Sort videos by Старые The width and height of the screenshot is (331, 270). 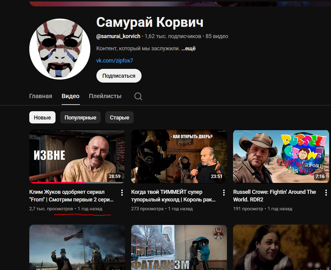[x=120, y=117]
